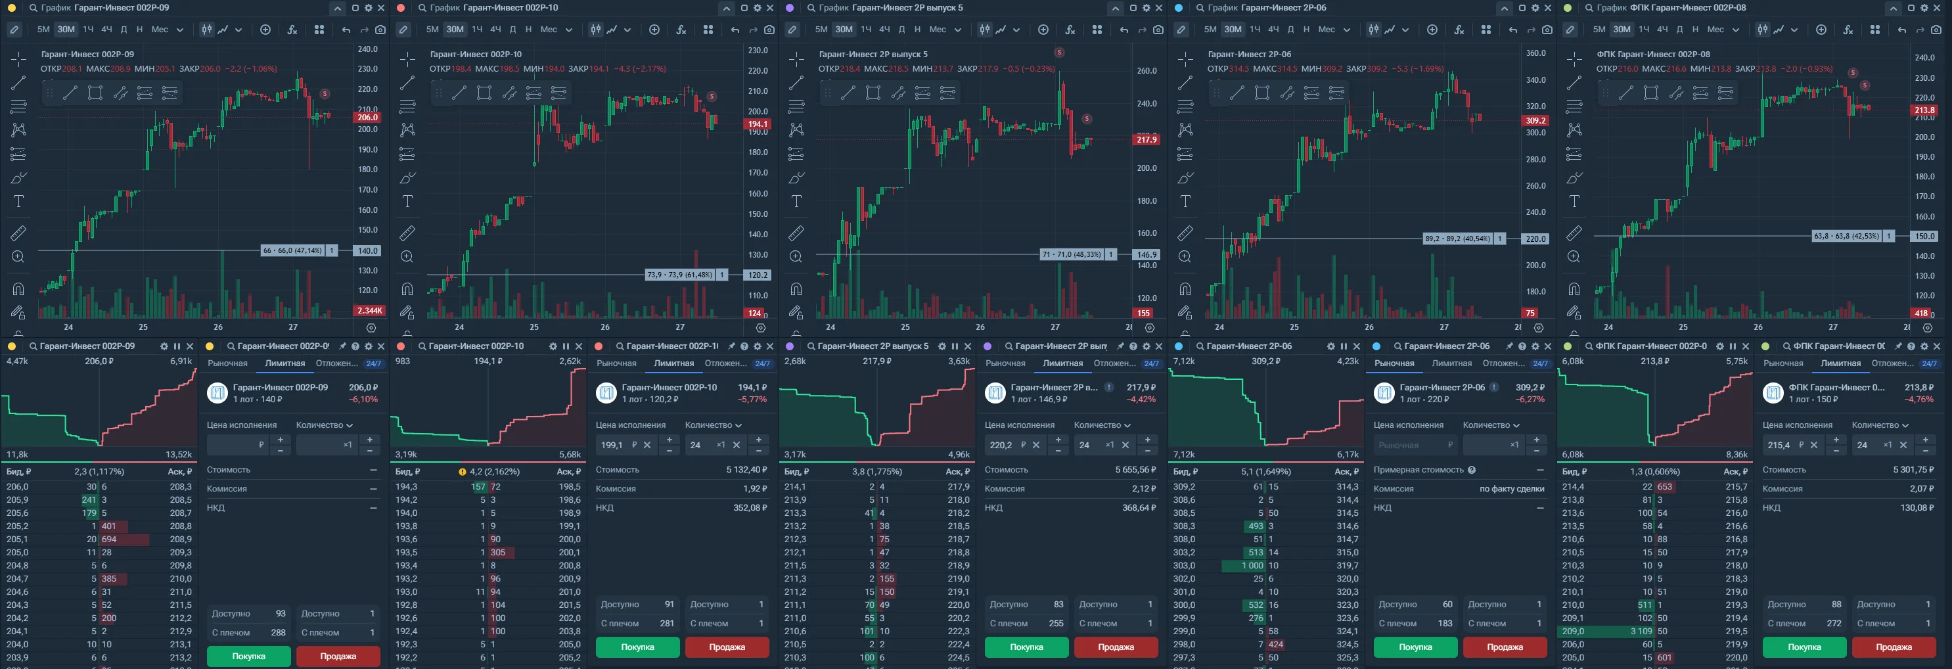
Task: Click Покупка in the ФПК Гарант-Инвест order form
Action: click(x=1804, y=647)
